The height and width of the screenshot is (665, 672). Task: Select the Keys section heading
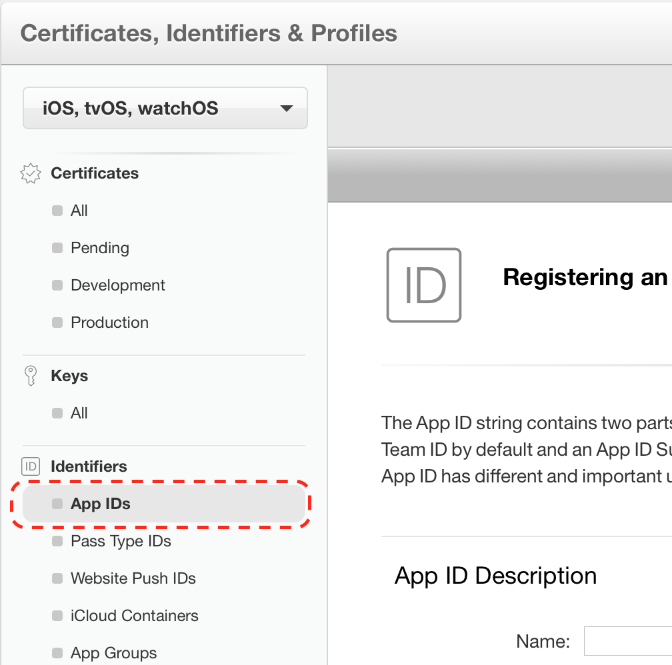[69, 376]
